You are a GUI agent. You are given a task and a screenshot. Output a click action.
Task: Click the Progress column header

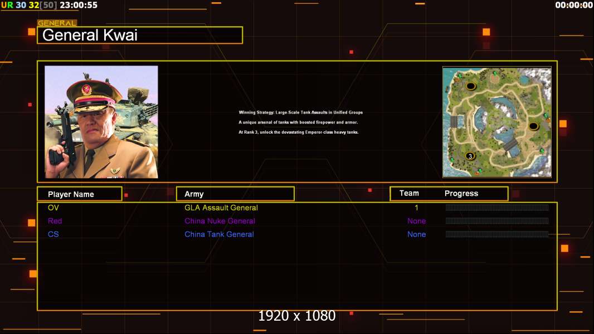coord(461,193)
